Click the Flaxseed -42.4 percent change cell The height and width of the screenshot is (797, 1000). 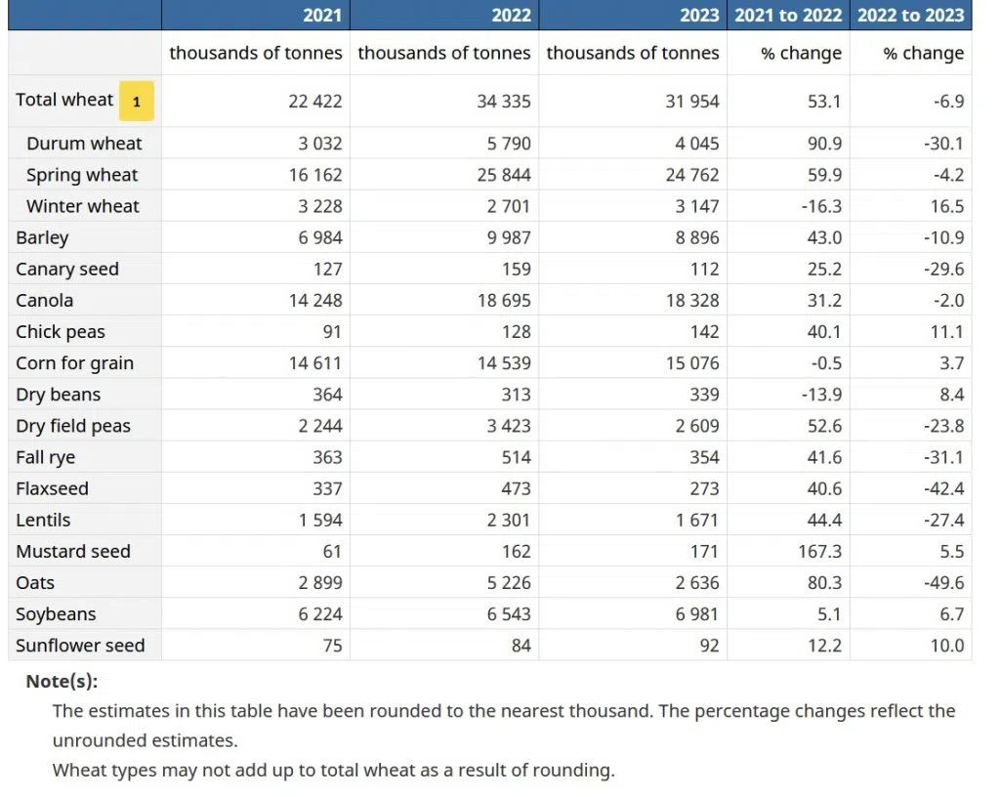point(943,488)
